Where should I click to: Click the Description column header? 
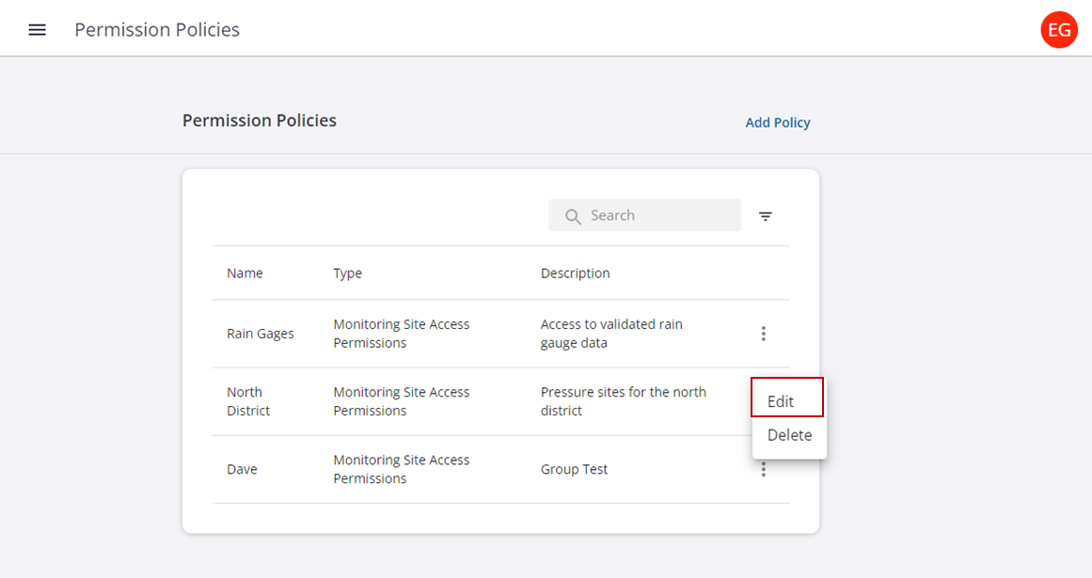point(575,273)
